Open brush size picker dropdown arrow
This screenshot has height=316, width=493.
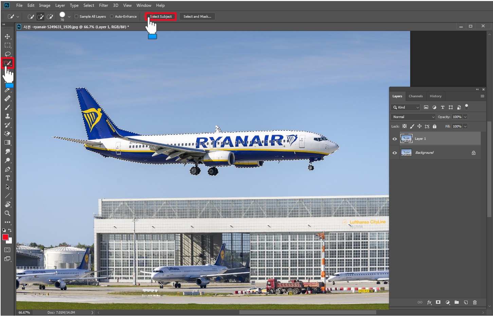point(69,16)
